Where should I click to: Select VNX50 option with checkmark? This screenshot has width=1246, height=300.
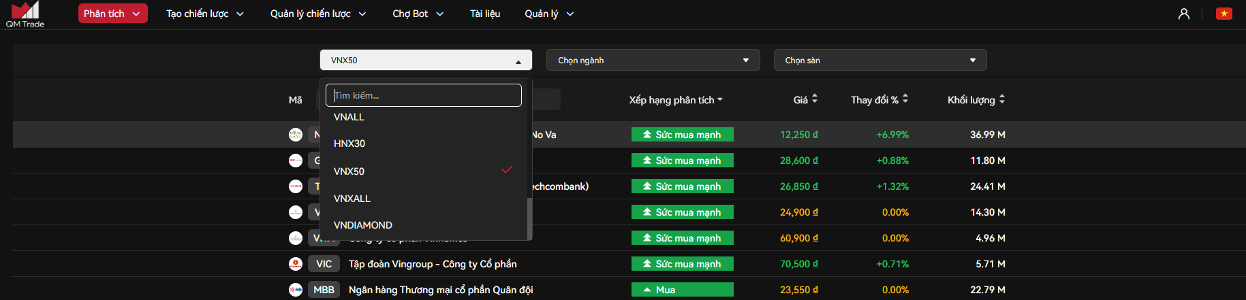[423, 171]
